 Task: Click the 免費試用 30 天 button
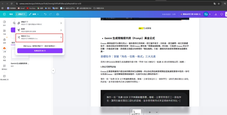(x=40, y=51)
